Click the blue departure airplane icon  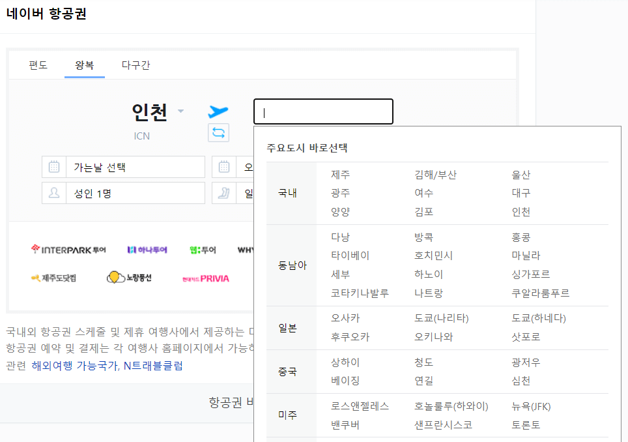pos(218,110)
